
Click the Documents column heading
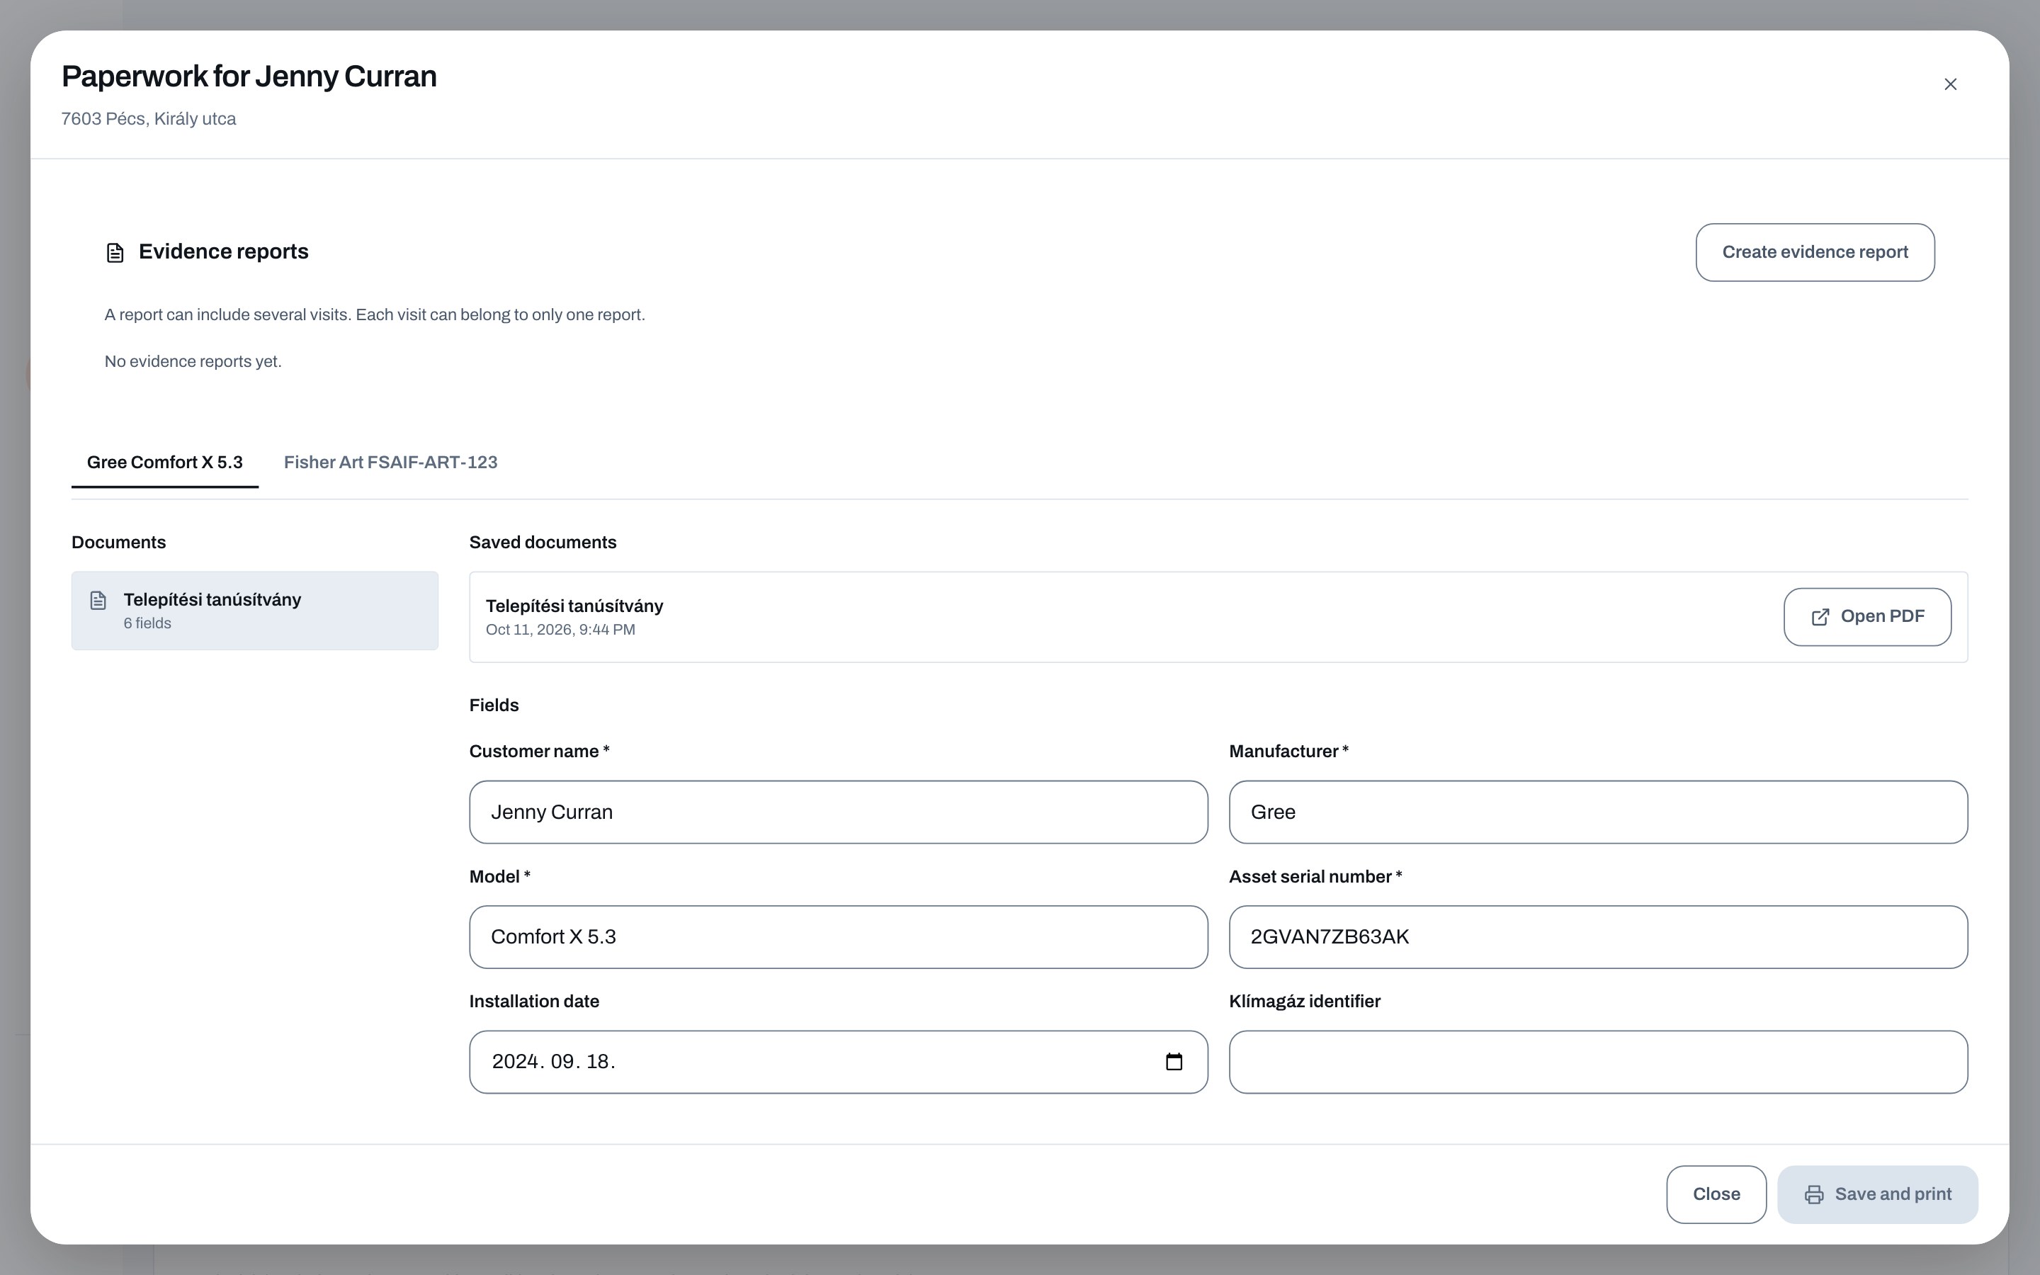[x=119, y=542]
